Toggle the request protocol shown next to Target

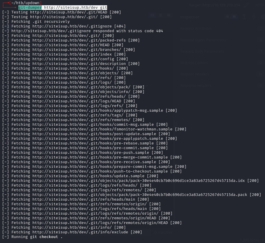261,5
